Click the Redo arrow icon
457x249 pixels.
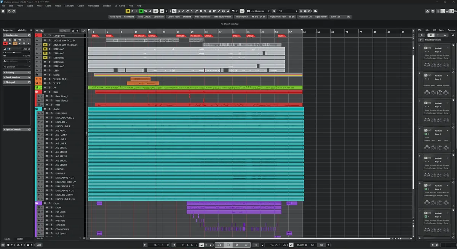point(14,11)
